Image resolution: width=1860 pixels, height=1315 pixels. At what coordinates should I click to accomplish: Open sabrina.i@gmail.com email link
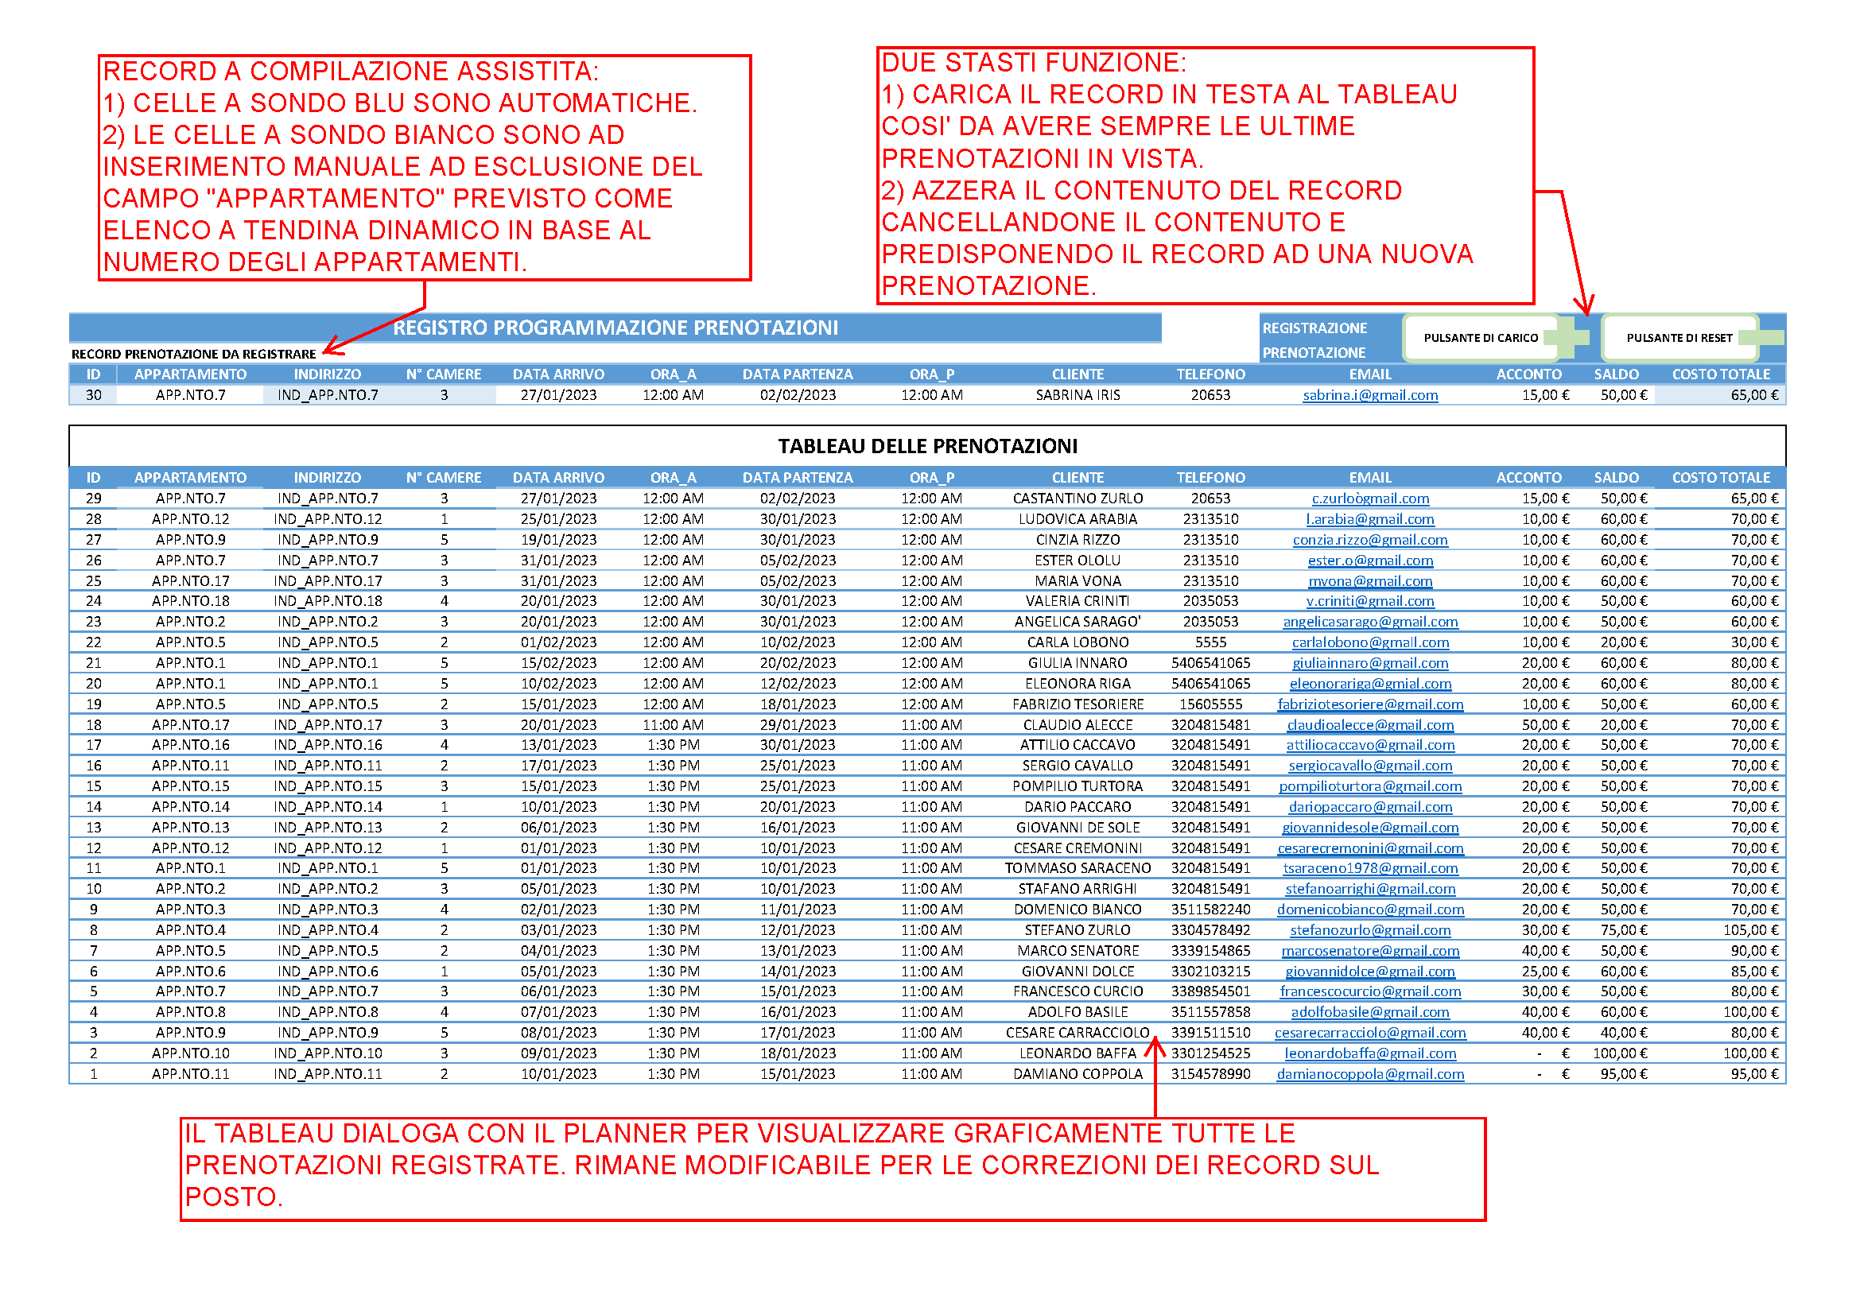coord(1370,395)
